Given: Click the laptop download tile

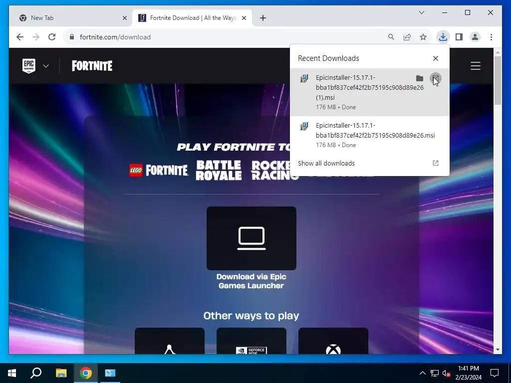Looking at the screenshot, I should 252,238.
